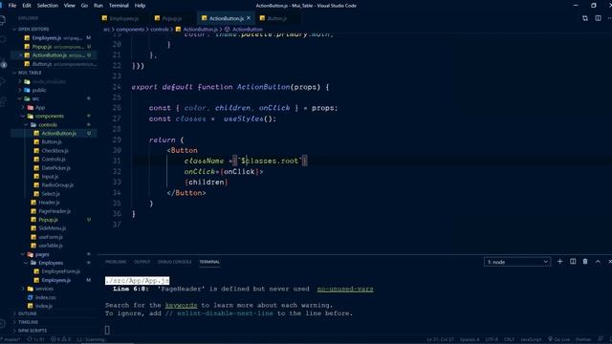Split the editor to the right
The image size is (612, 344).
tap(598, 18)
